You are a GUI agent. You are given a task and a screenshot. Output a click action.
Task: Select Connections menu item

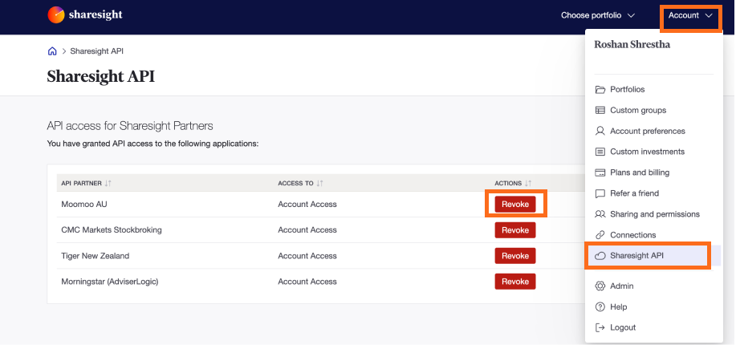coord(632,235)
